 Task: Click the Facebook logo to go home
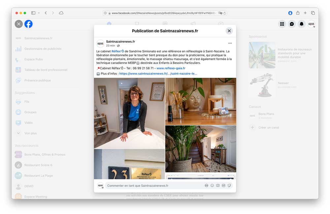pyautogui.click(x=29, y=24)
